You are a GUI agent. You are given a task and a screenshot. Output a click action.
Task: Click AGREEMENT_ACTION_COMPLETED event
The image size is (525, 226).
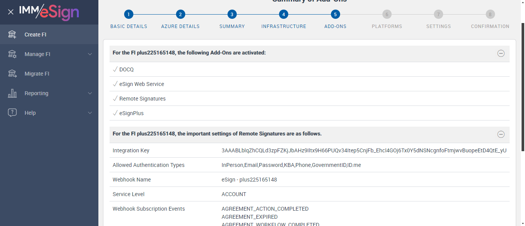coord(265,209)
